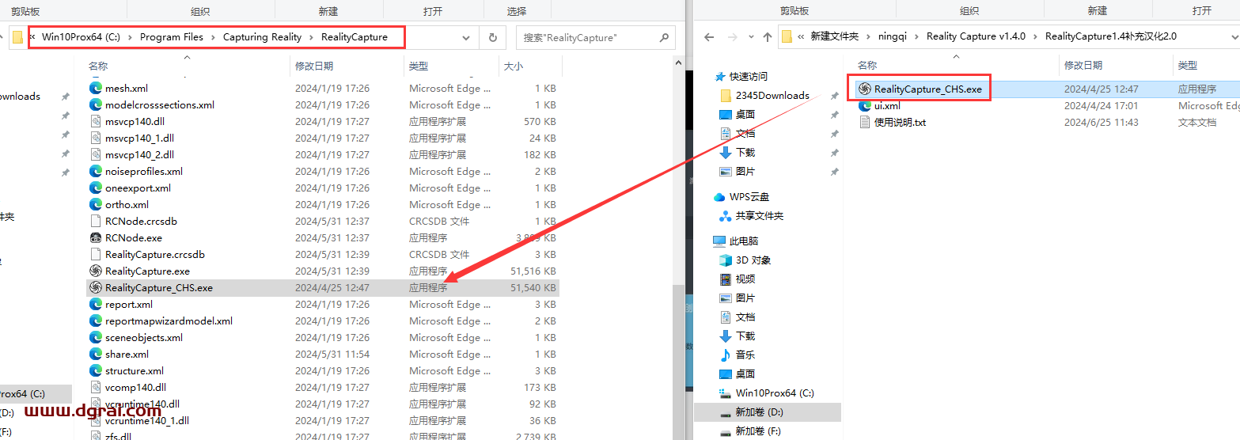Sort left window by 类型 column
Screen dimensions: 1240x440
tap(419, 66)
